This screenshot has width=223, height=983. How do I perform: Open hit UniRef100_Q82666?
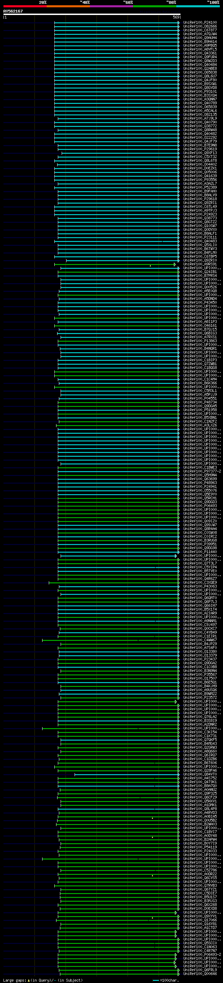[x=200, y=27]
